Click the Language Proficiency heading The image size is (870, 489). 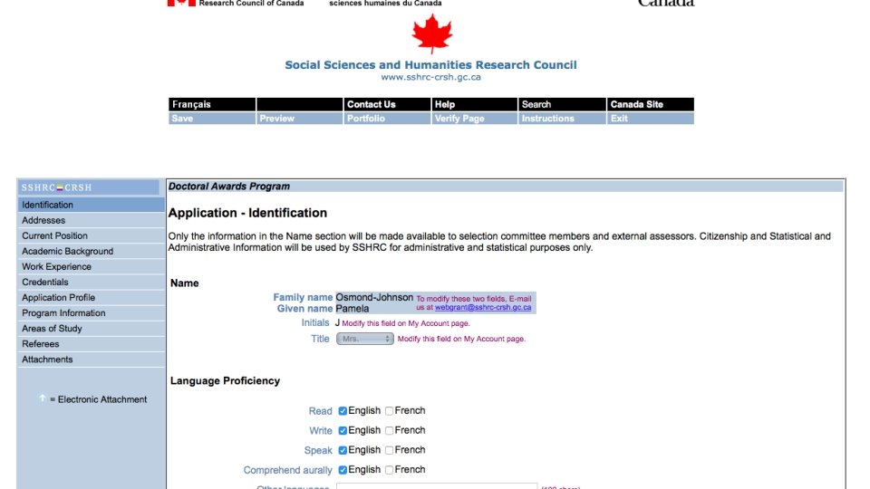coord(225,381)
